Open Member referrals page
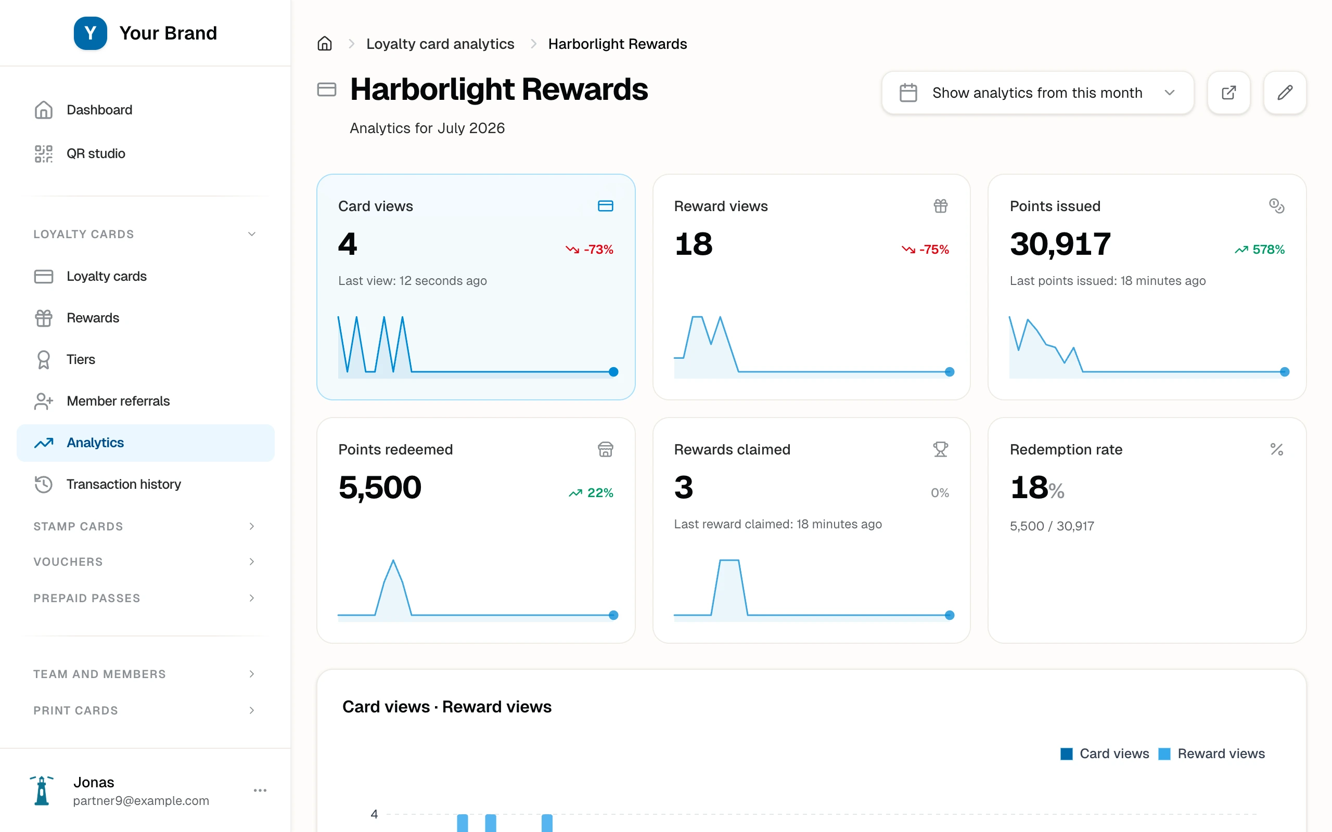 [x=145, y=401]
